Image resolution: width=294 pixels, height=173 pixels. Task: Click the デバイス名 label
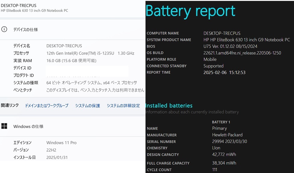22,46
